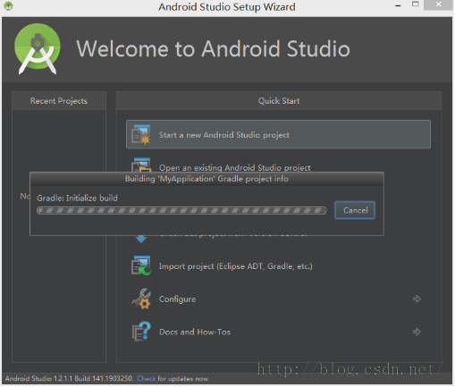The image size is (455, 387).
Task: Open the Docs and How-Tos entry
Action: click(195, 332)
